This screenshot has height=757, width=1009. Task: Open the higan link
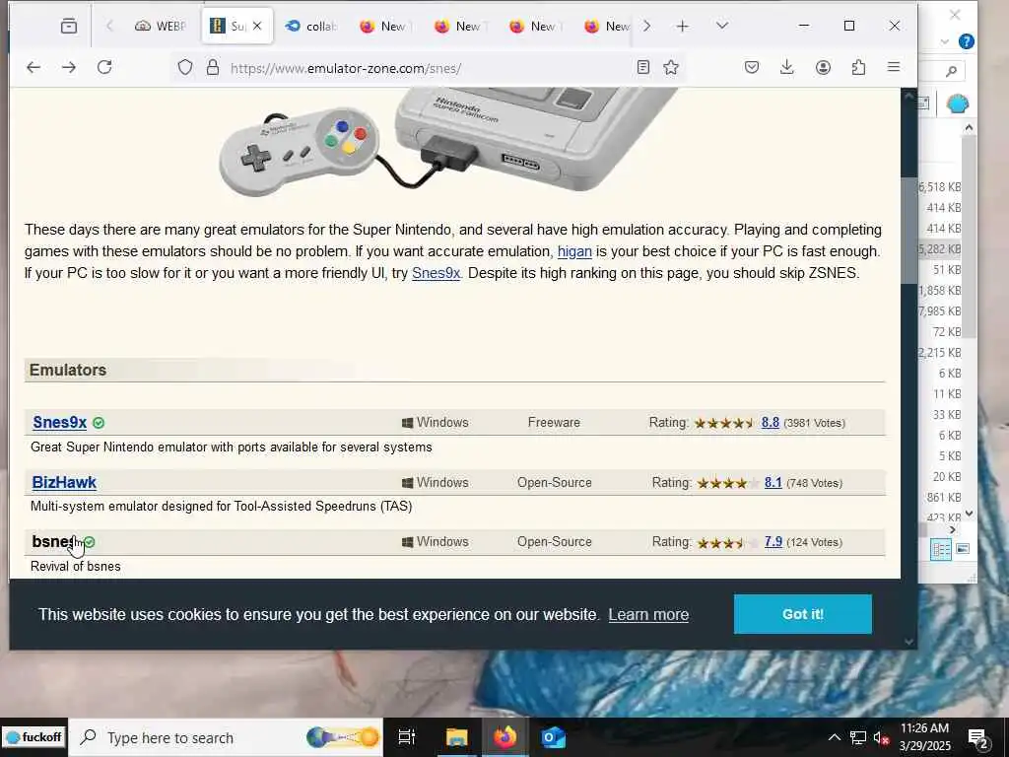(574, 251)
